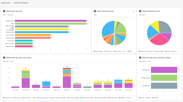The image size is (183, 102).
Task: Toggle Seda in the over time chart legend
Action: click(34, 98)
